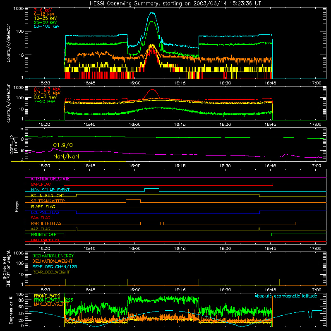Select the Degrees or % axis title

[11, 310]
